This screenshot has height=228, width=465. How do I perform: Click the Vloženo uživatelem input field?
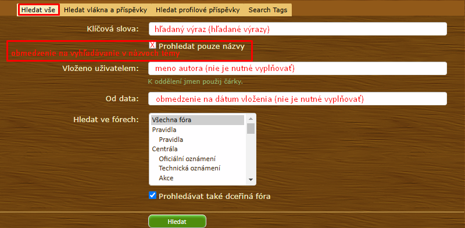tap(298, 69)
